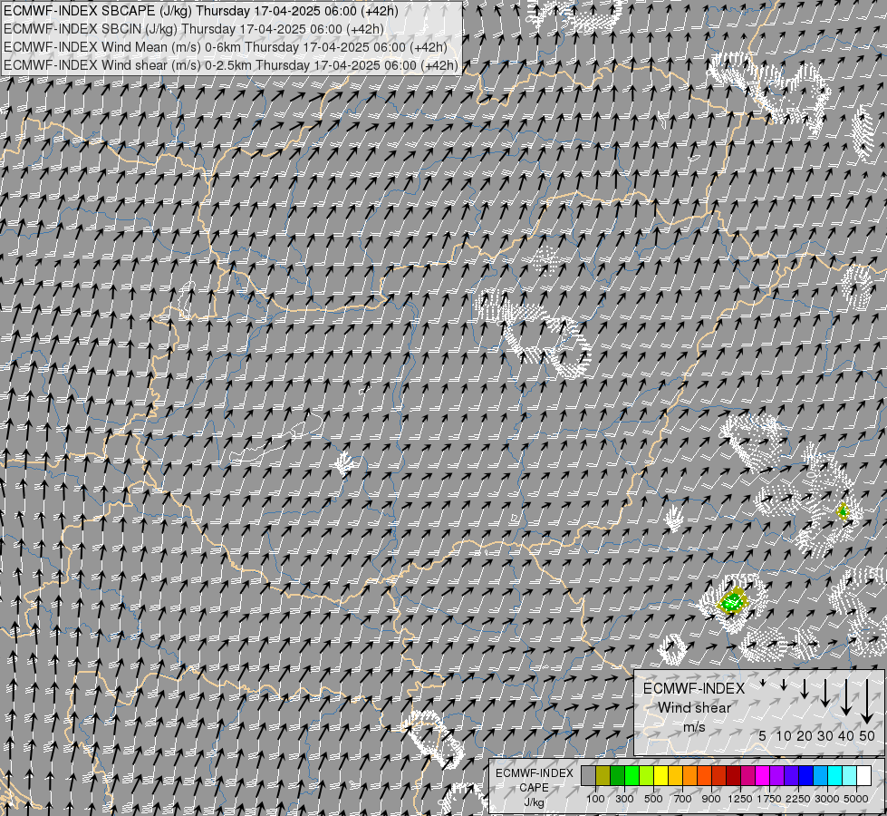Select the orange CAPE swatch right of 700

pyautogui.click(x=689, y=775)
